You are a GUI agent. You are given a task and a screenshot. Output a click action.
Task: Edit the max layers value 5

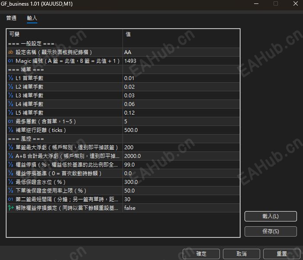click(181, 121)
